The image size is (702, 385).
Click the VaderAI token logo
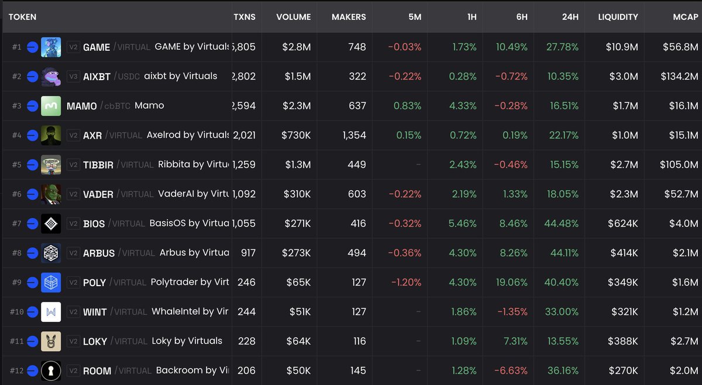pos(51,194)
